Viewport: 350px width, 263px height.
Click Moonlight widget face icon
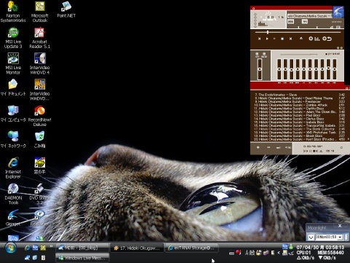pos(311,237)
